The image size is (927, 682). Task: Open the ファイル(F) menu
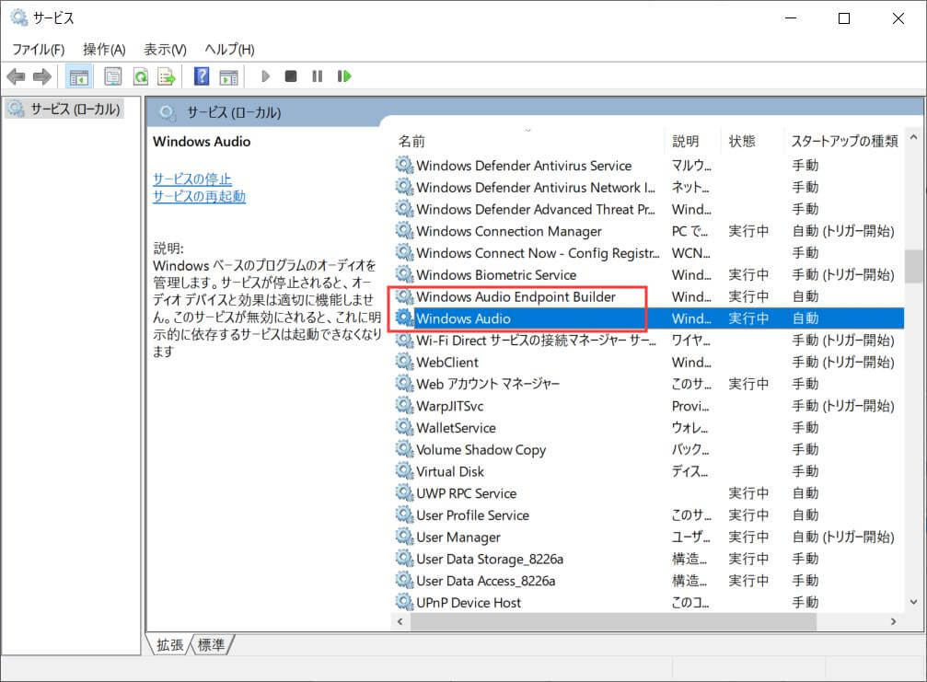tap(39, 49)
